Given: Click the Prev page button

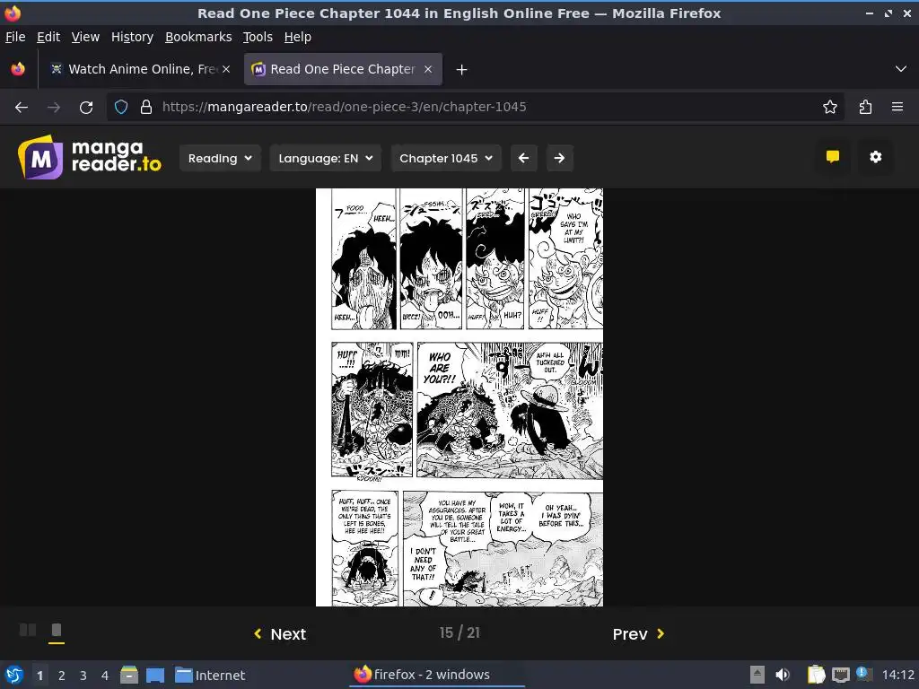Looking at the screenshot, I should (x=638, y=634).
